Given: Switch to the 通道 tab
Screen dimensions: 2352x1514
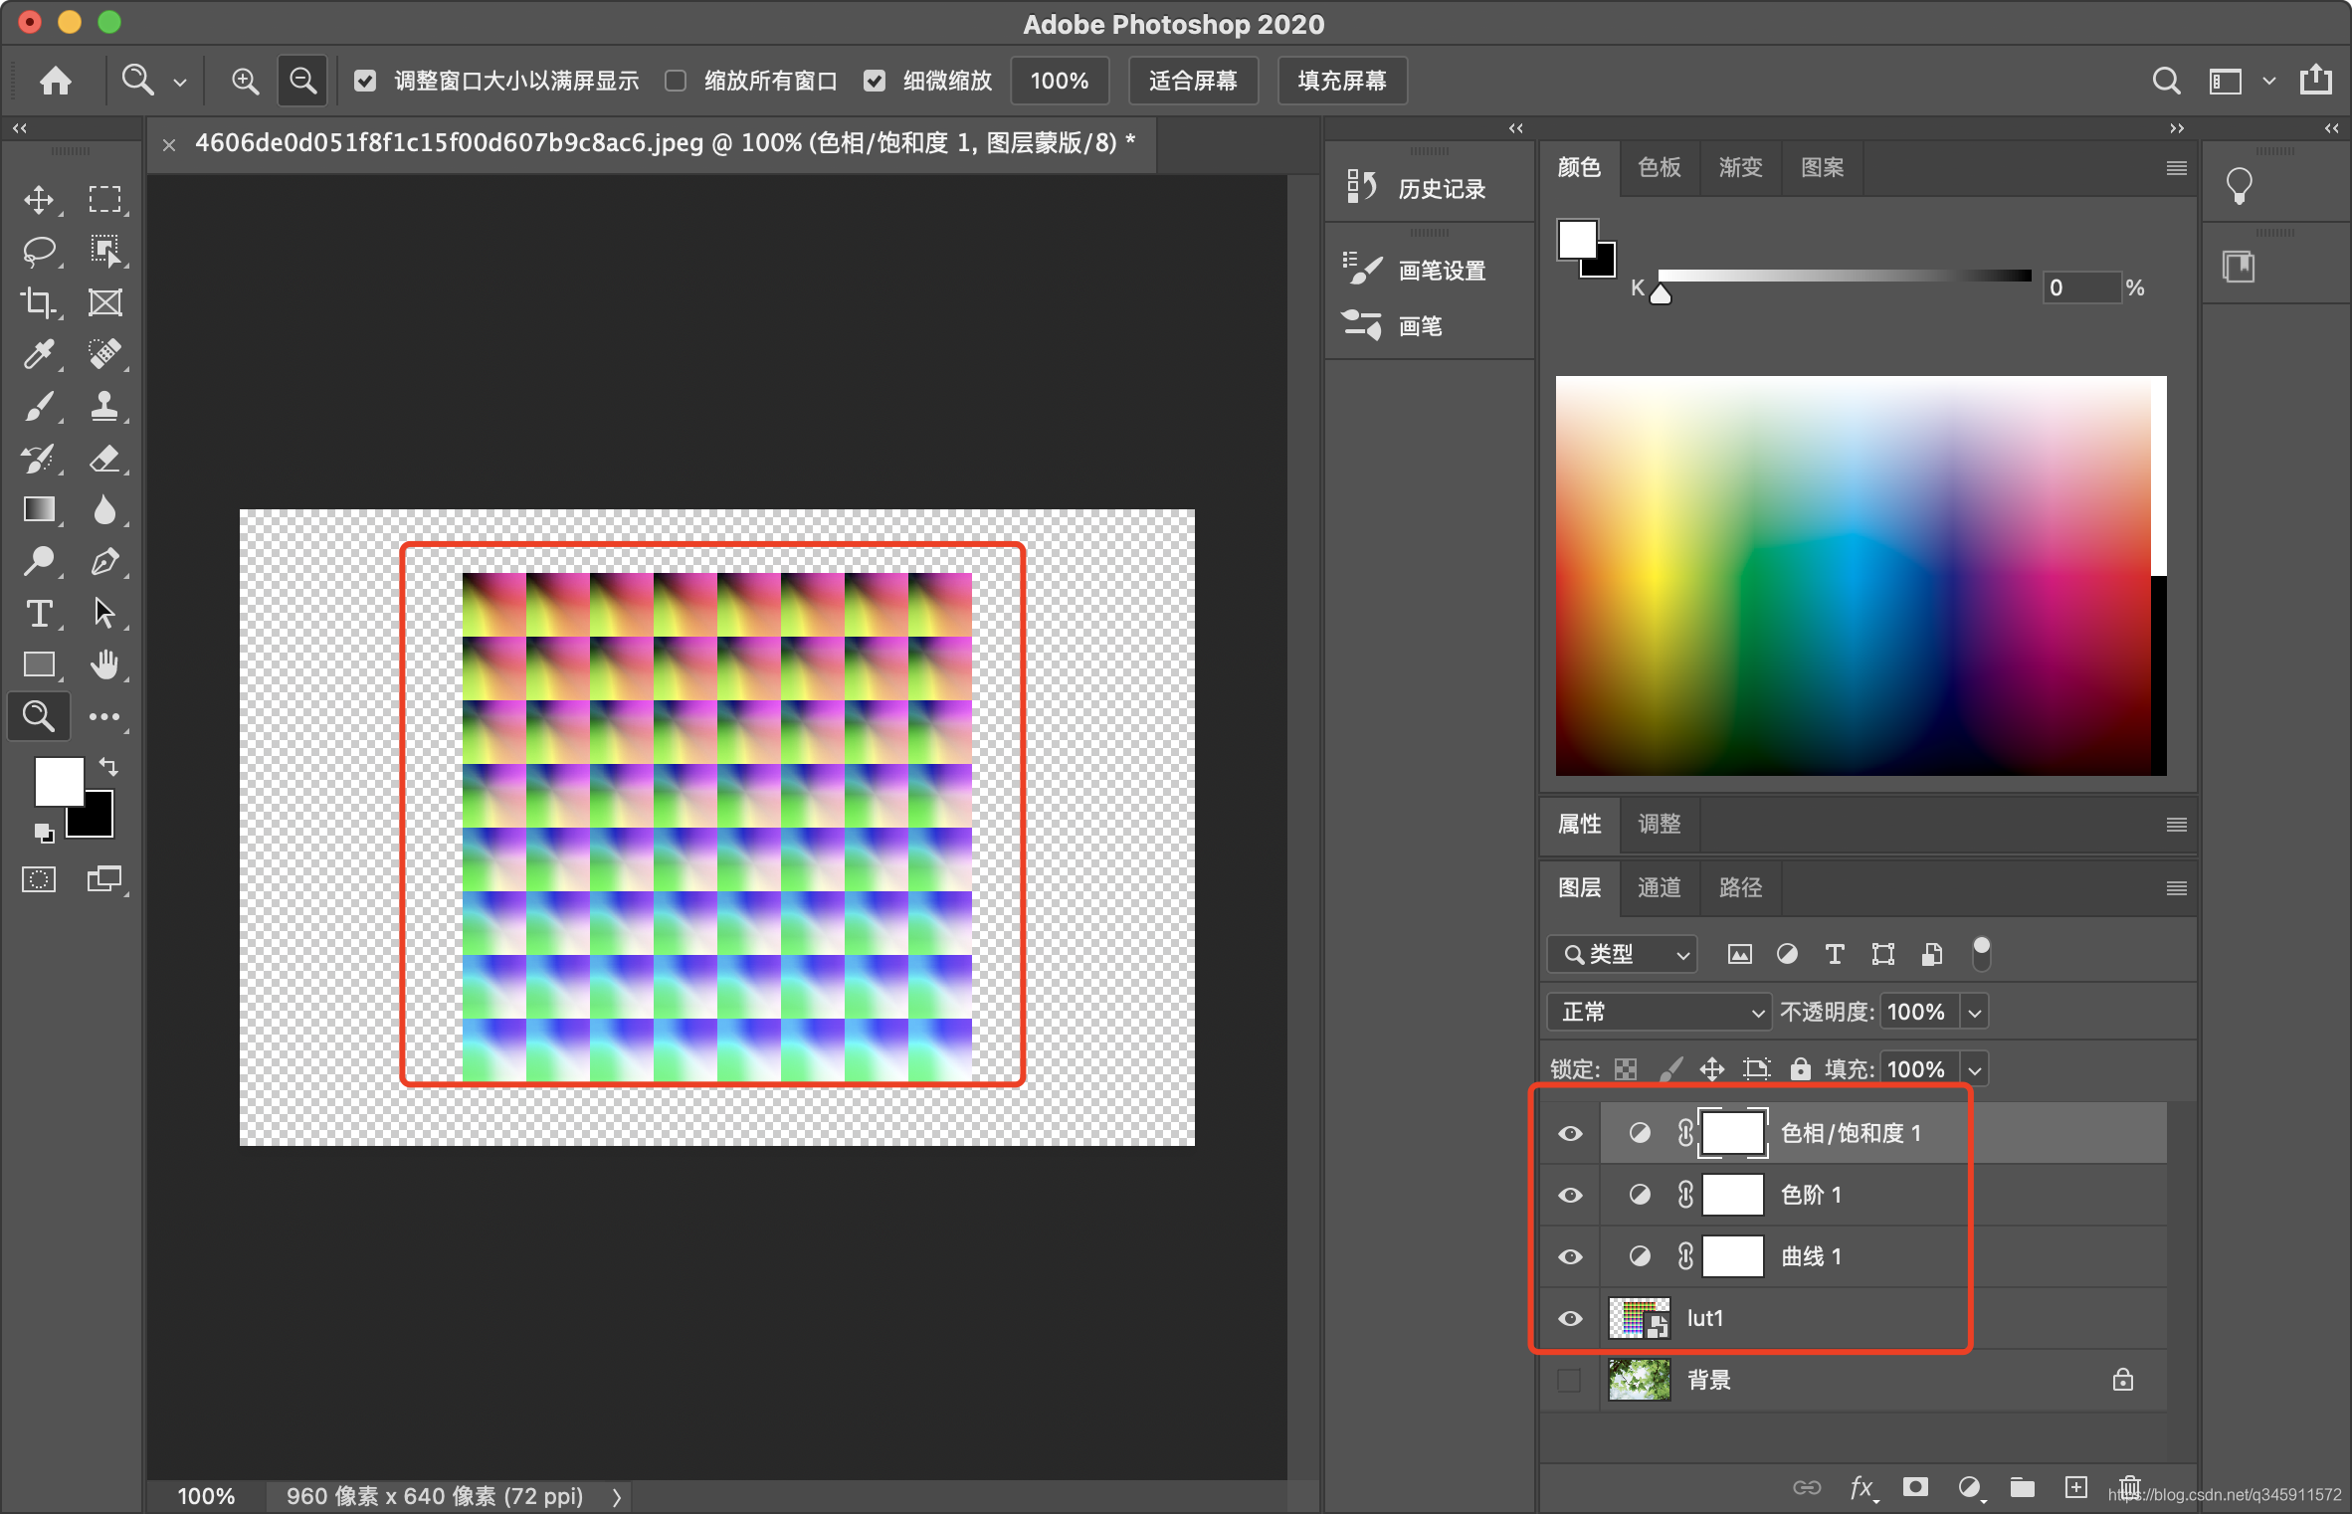Looking at the screenshot, I should [x=1659, y=887].
